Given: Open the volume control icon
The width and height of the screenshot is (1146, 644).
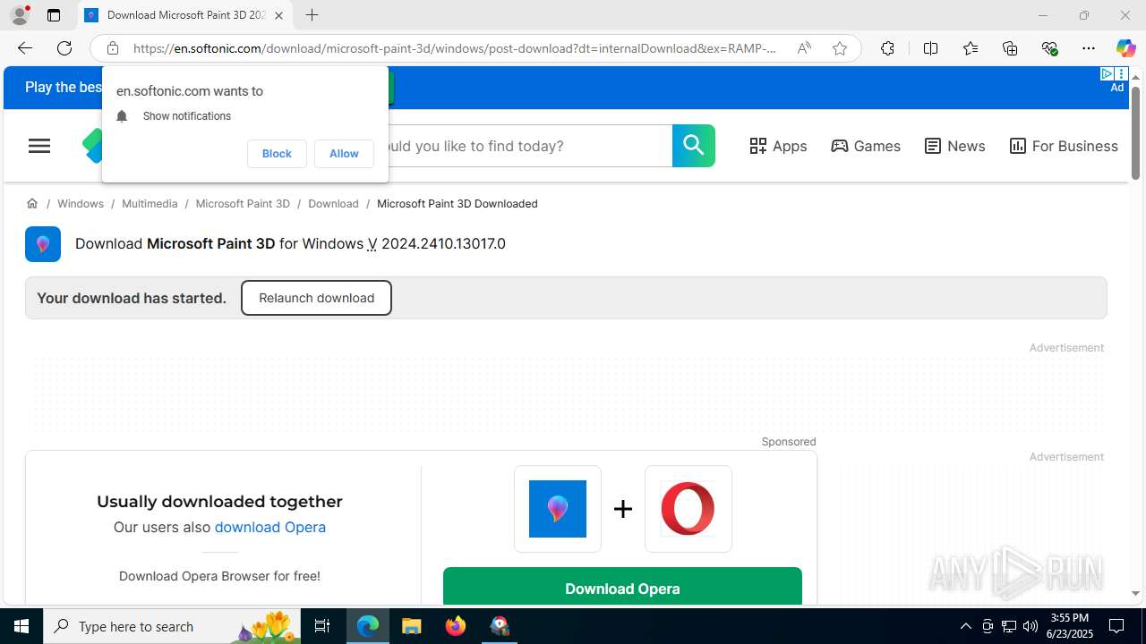Looking at the screenshot, I should tap(1031, 626).
